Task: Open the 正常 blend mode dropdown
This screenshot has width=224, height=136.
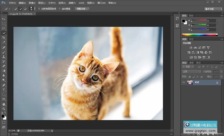Action: click(x=192, y=72)
